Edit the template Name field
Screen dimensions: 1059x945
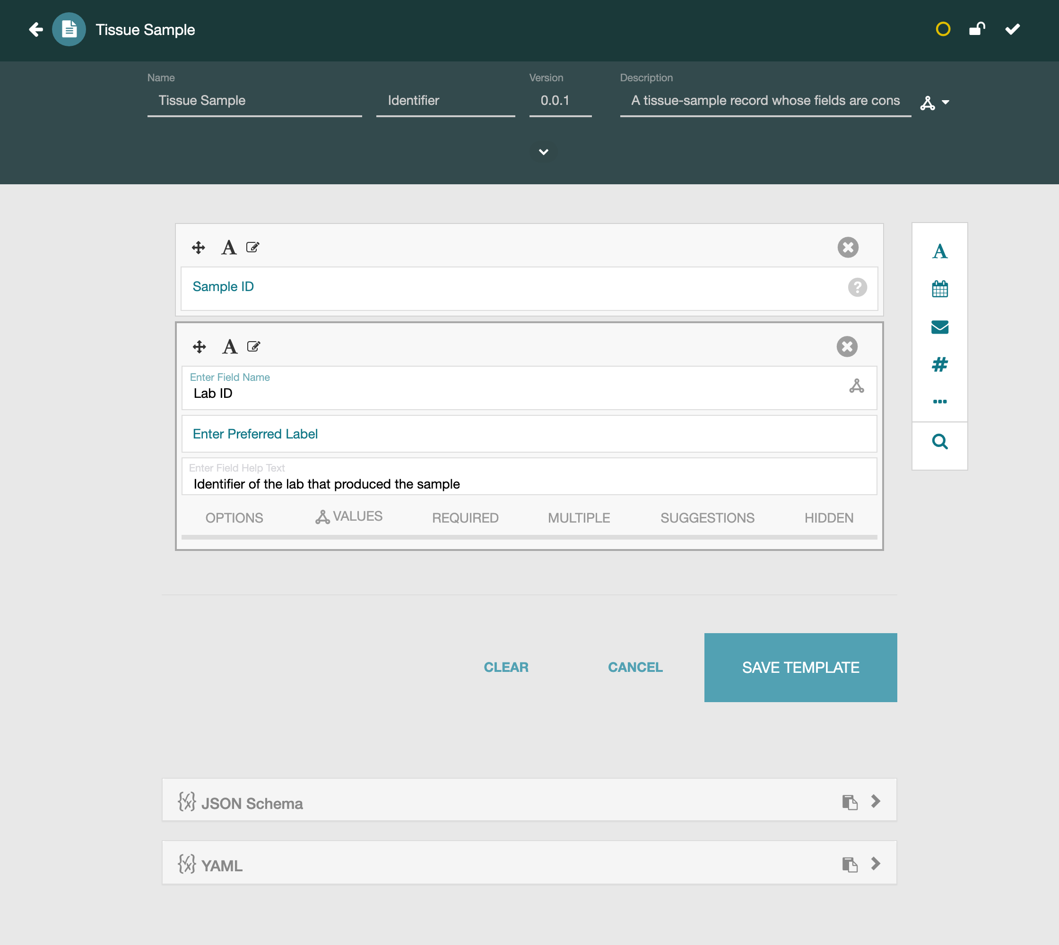255,101
